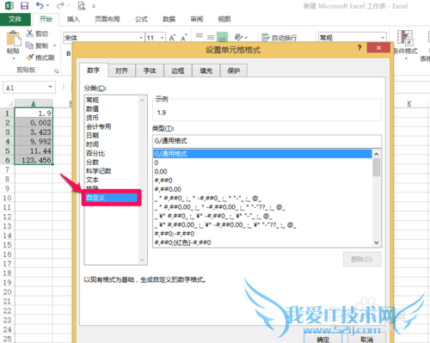Open the number format 常规 dropdown
This screenshot has height=343, width=430.
tap(383, 38)
